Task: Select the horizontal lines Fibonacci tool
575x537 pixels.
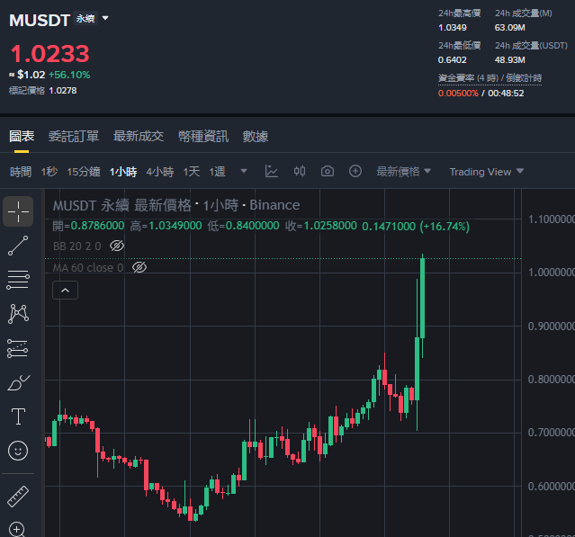Action: [18, 280]
